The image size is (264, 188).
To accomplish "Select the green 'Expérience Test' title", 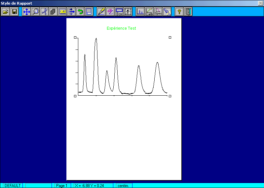I will tap(121, 28).
